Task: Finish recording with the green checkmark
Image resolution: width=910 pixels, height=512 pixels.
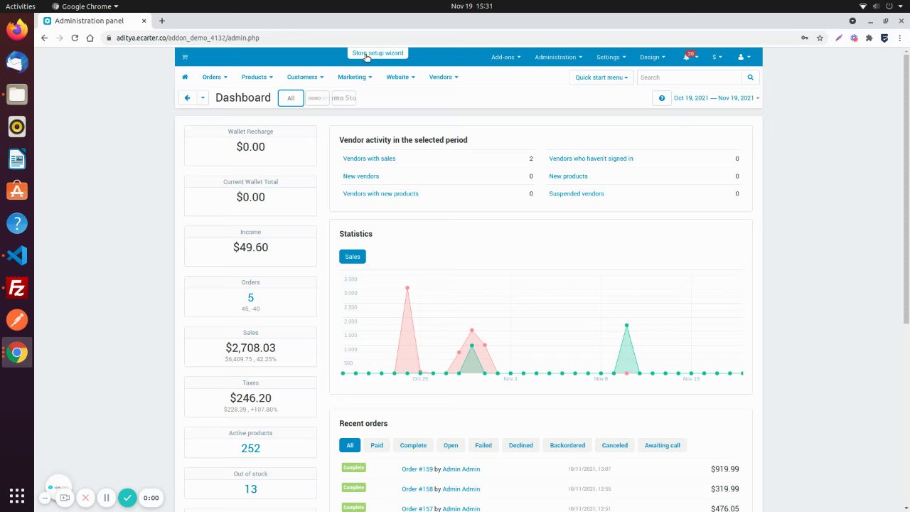Action: pos(127,498)
